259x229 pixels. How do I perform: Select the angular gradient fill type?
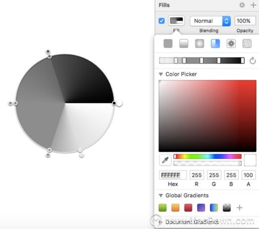(215, 43)
